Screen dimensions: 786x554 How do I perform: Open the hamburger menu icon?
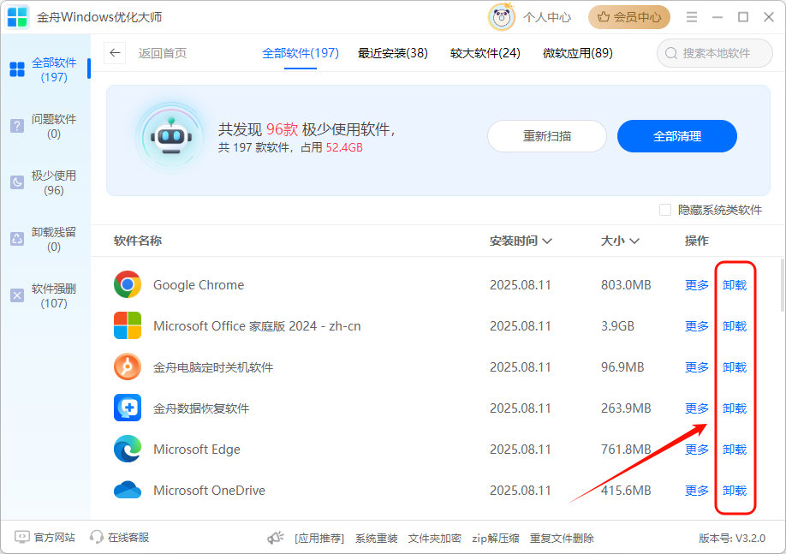(692, 17)
